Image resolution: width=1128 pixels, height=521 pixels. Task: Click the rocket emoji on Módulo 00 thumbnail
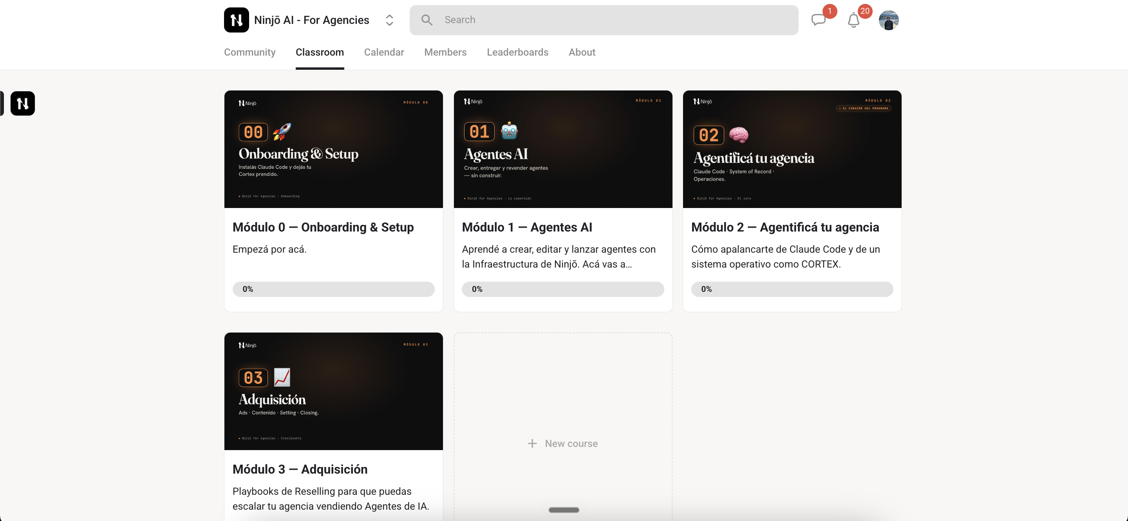[x=282, y=132]
